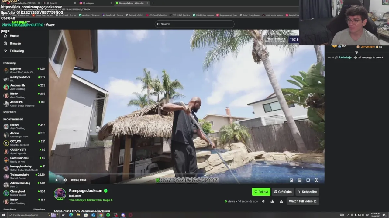Open Tom Clancy's Rainbow Six Siege X category

click(91, 200)
